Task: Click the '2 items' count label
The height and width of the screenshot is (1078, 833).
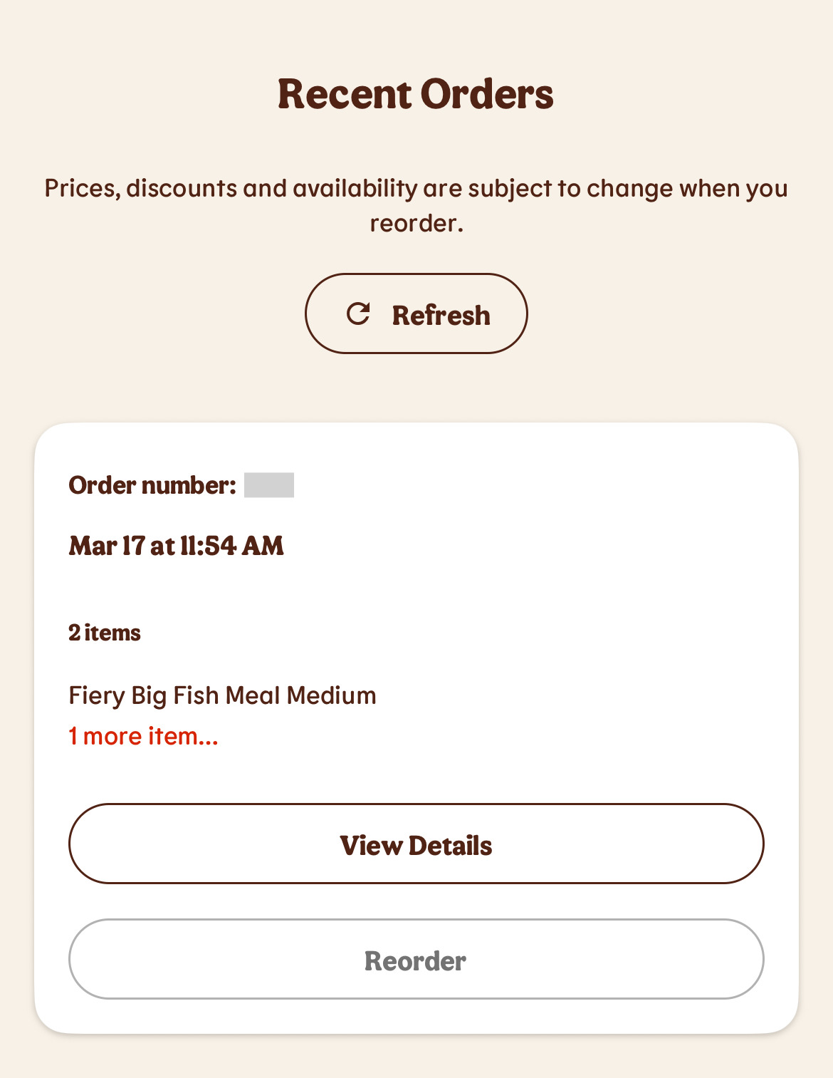Action: tap(105, 633)
